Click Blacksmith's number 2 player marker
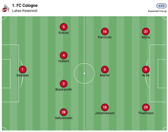The height and width of the screenshot is (132, 168). pyautogui.click(x=64, y=84)
